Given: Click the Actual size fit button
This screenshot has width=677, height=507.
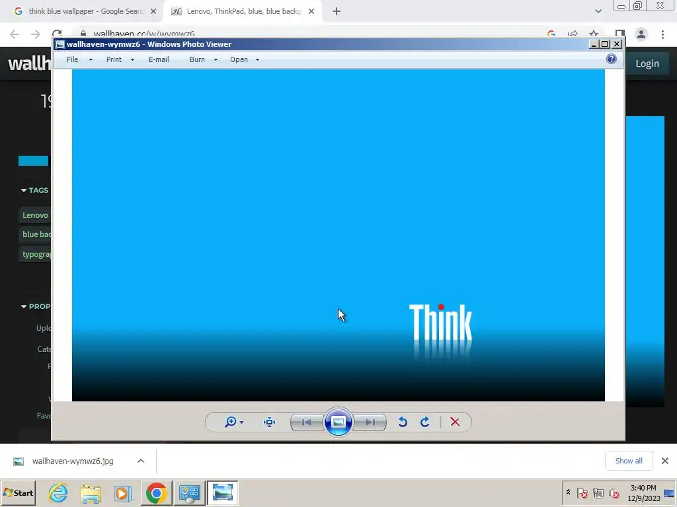Looking at the screenshot, I should pyautogui.click(x=270, y=422).
